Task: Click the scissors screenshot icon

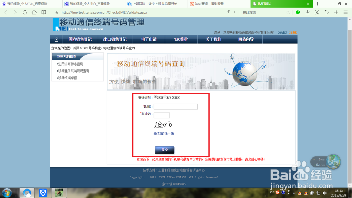Action: (317, 12)
